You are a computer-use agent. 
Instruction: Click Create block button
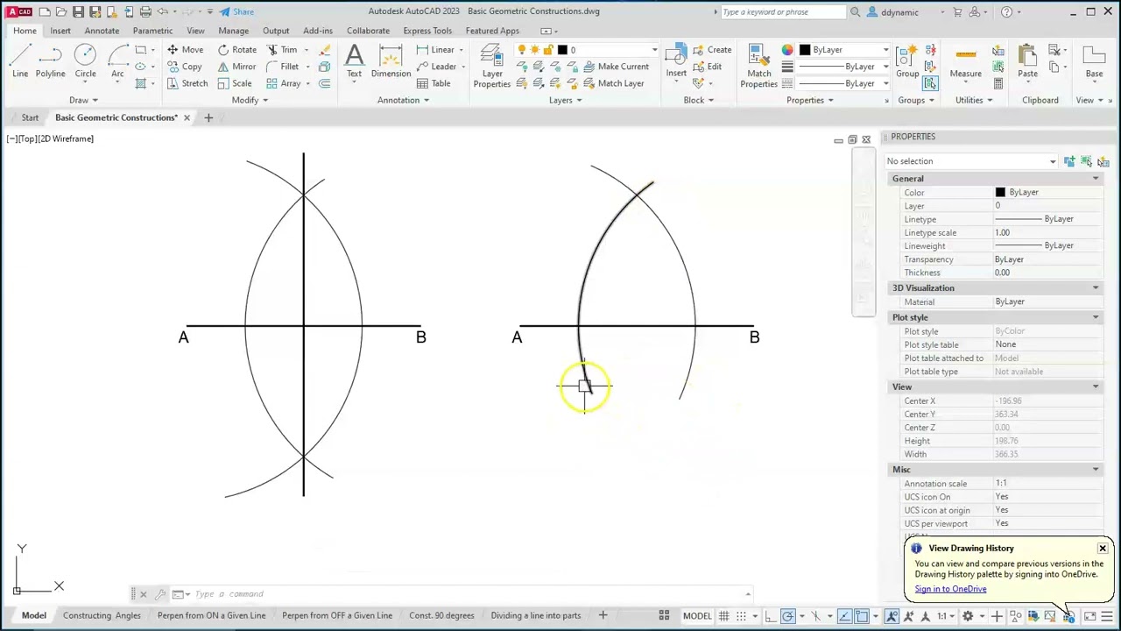pyautogui.click(x=712, y=50)
